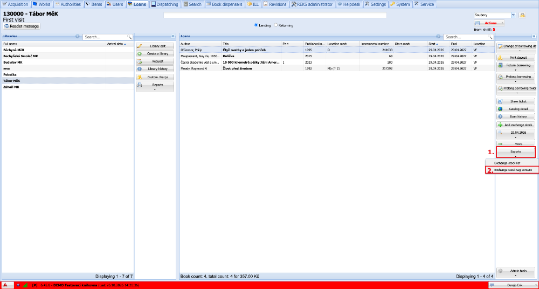The height and width of the screenshot is (289, 539).
Task: Click the Loans search input
Action: click(466, 37)
